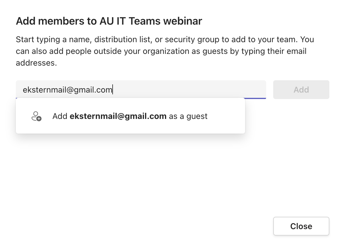The height and width of the screenshot is (249, 344).
Task: Click the instructions paragraph about adding guests
Action: (165, 51)
